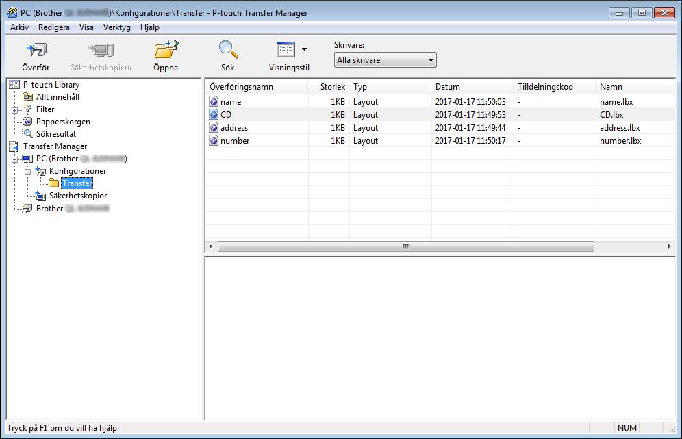Click the Konfigurationer printer icon
The height and width of the screenshot is (439, 682).
41,171
